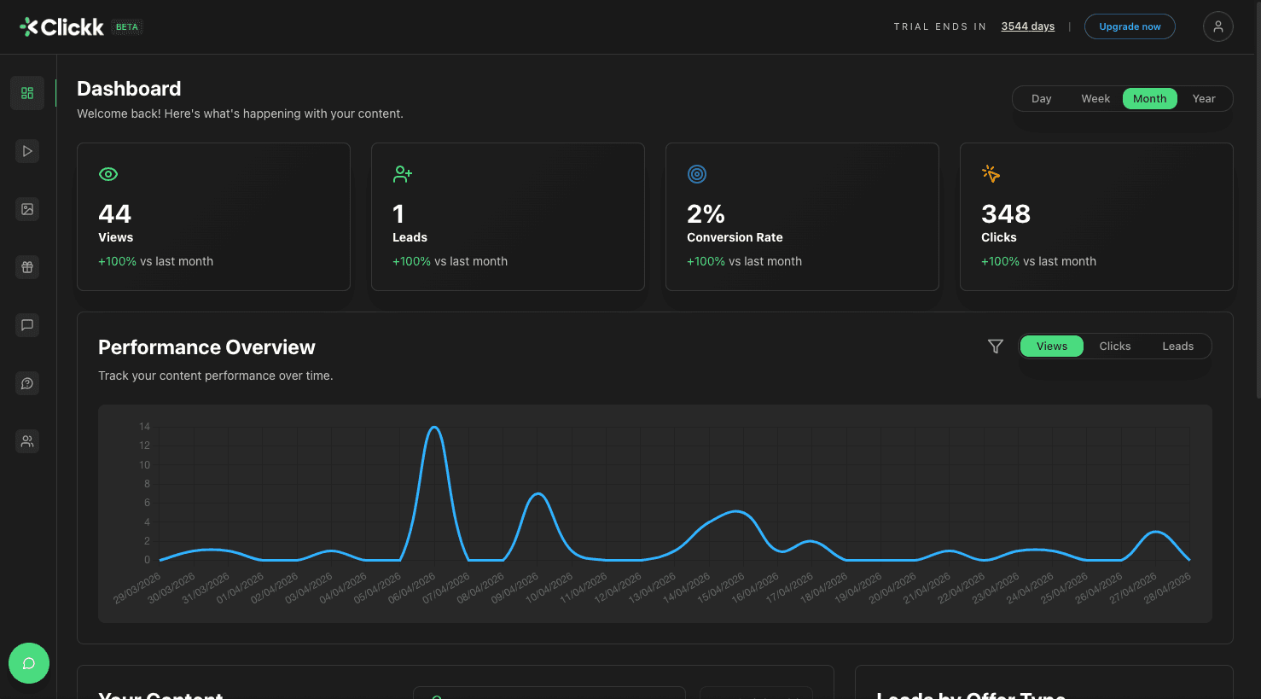The image size is (1261, 699).
Task: Select the Month time range
Action: (1150, 99)
